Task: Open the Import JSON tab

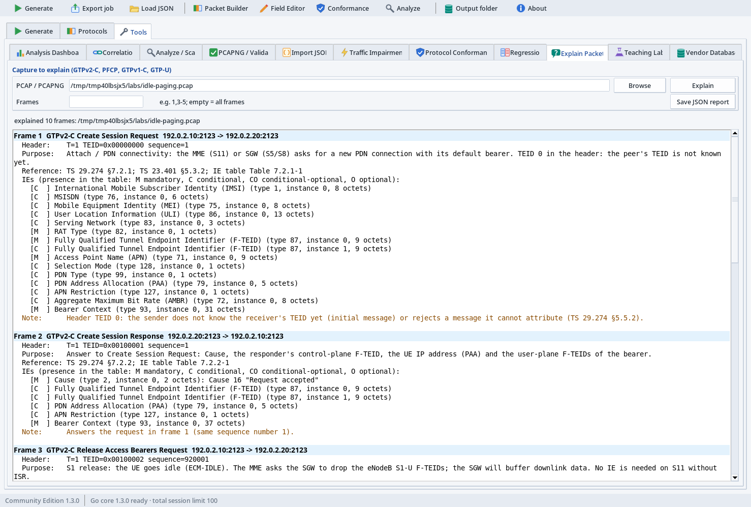Action: [304, 52]
